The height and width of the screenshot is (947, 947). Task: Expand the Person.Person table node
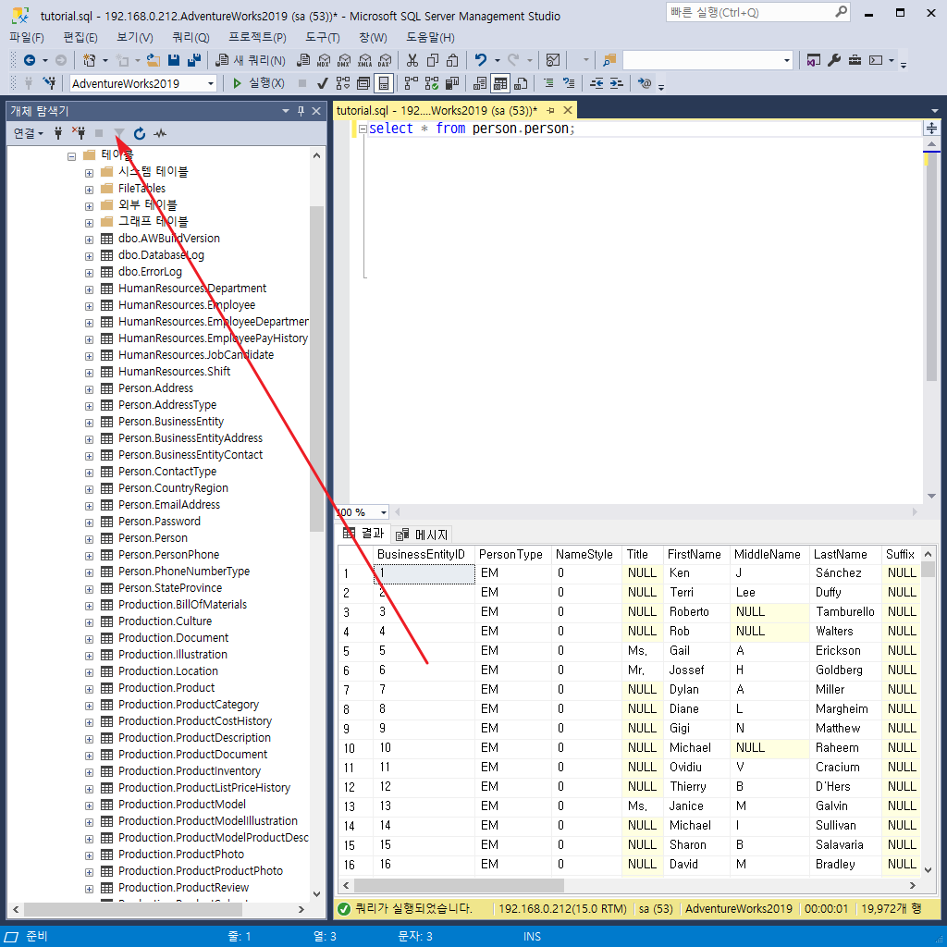point(89,539)
